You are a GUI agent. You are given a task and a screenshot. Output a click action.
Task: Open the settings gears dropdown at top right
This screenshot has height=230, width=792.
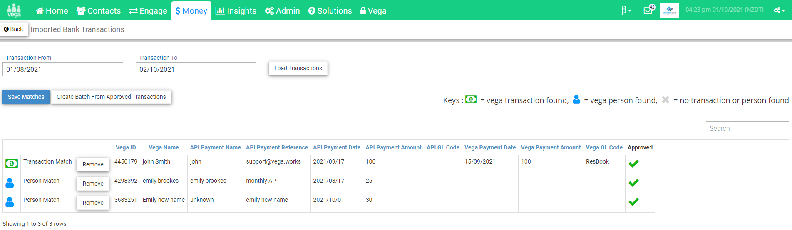tap(779, 10)
